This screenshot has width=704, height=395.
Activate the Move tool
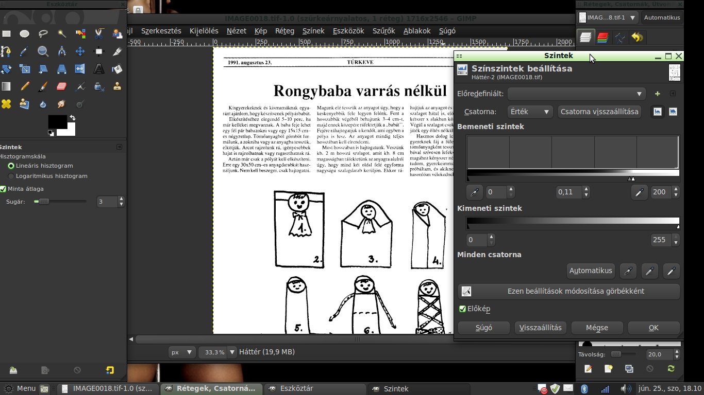point(80,51)
